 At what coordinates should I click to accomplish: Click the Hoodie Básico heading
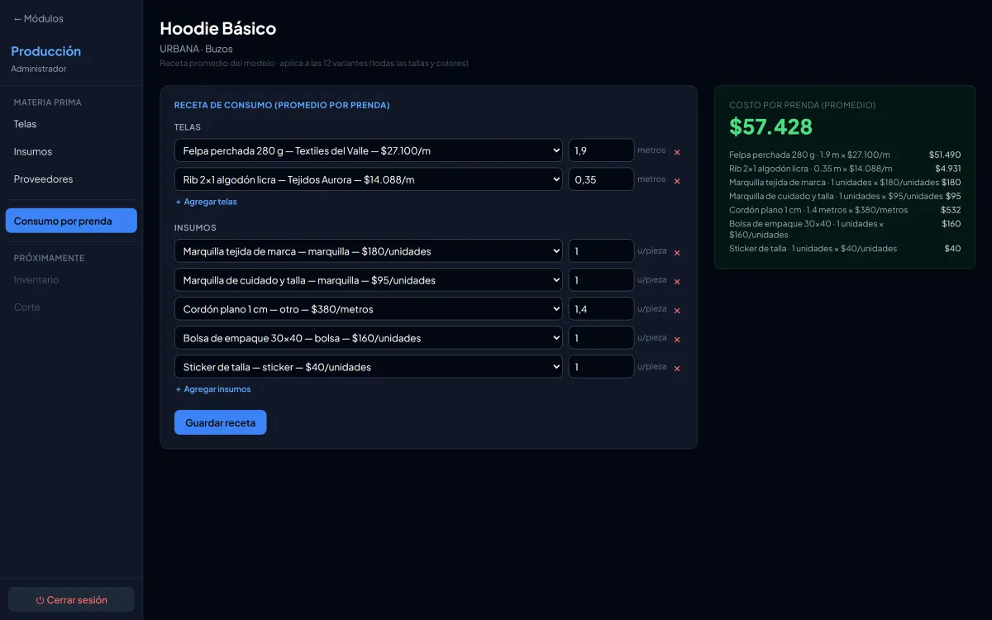click(x=218, y=29)
